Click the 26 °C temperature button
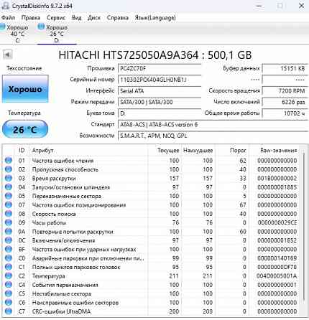 point(25,129)
